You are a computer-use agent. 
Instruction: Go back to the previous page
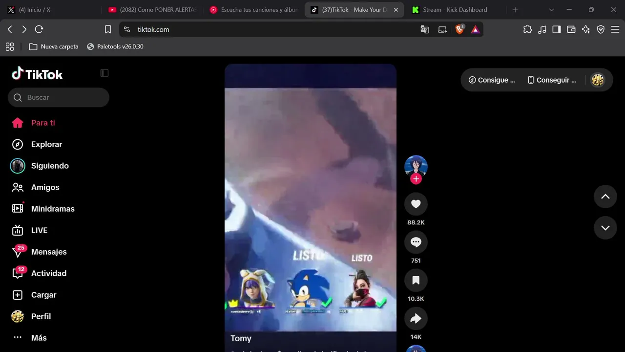coord(10,29)
